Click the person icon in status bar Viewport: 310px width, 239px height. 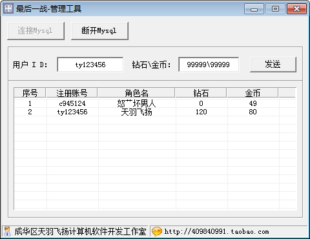[8, 231]
